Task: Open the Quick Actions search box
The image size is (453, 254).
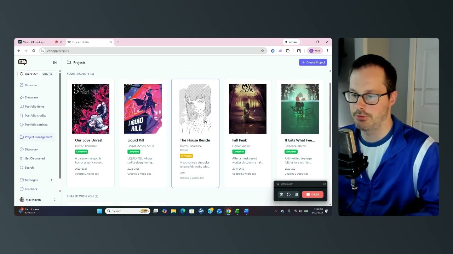Action: coord(36,74)
